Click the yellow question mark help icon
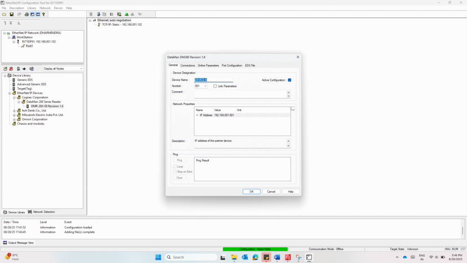The image size is (467, 263). pyautogui.click(x=43, y=14)
